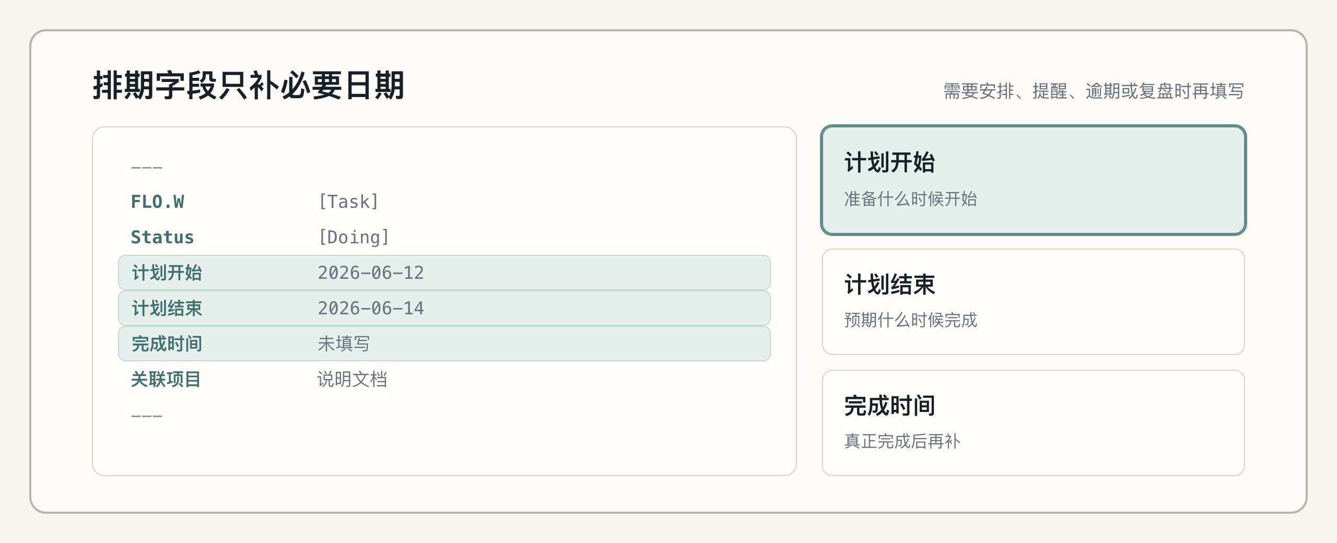1337x543 pixels.
Task: Click the [Task] value next to FLO.W
Action: pyautogui.click(x=348, y=202)
